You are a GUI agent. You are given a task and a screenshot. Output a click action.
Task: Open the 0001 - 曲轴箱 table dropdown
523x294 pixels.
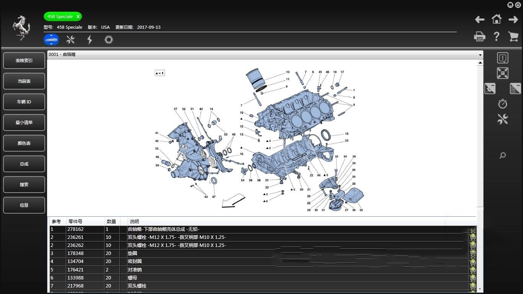point(265,54)
